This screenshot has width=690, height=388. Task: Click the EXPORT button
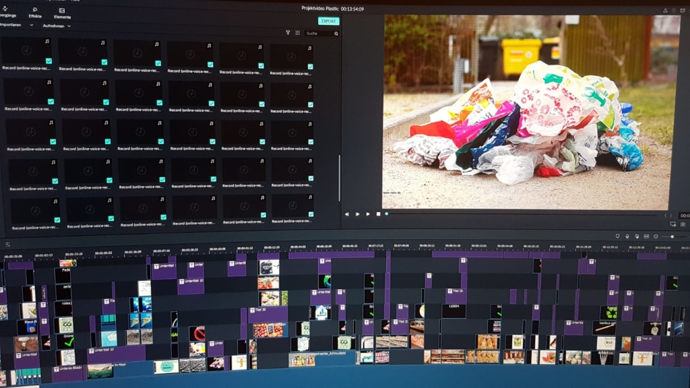click(x=328, y=21)
